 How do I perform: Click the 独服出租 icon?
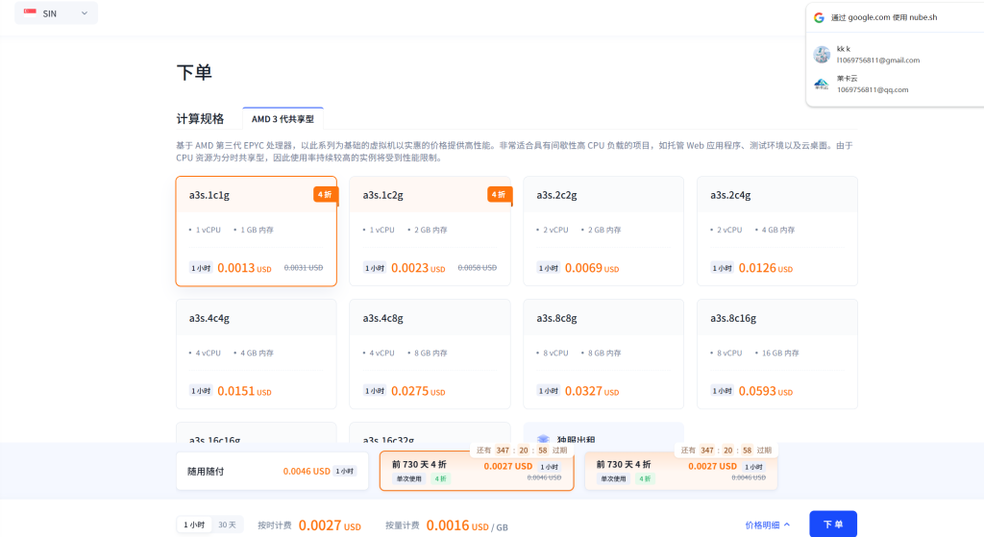(543, 440)
